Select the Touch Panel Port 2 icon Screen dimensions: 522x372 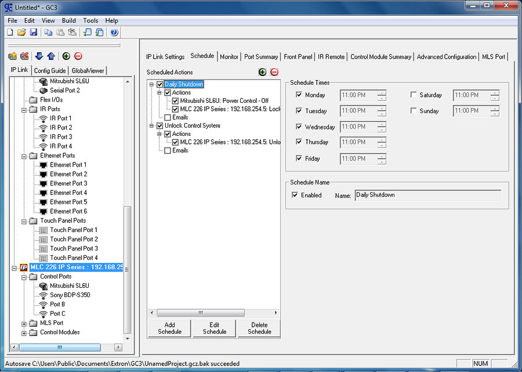43,240
